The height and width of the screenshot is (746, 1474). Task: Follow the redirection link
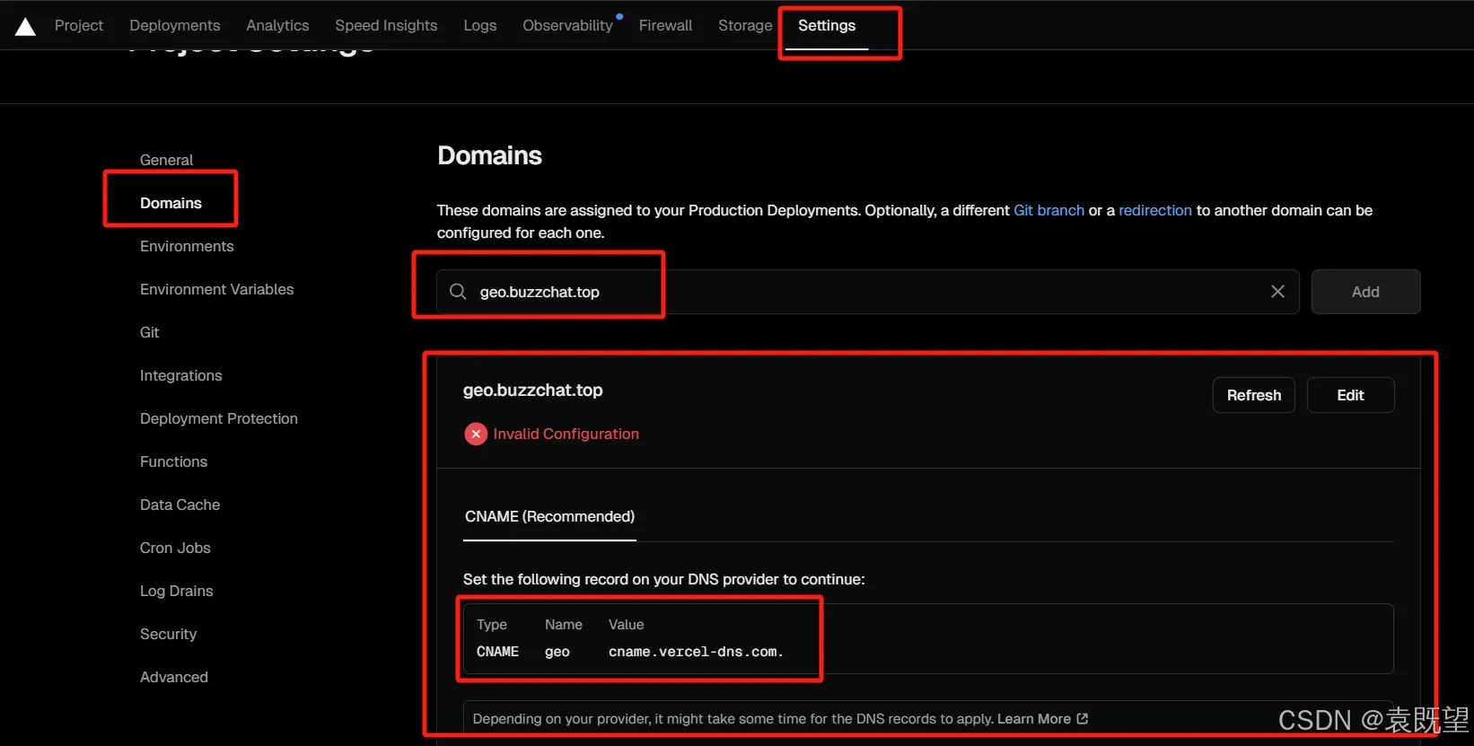1155,210
